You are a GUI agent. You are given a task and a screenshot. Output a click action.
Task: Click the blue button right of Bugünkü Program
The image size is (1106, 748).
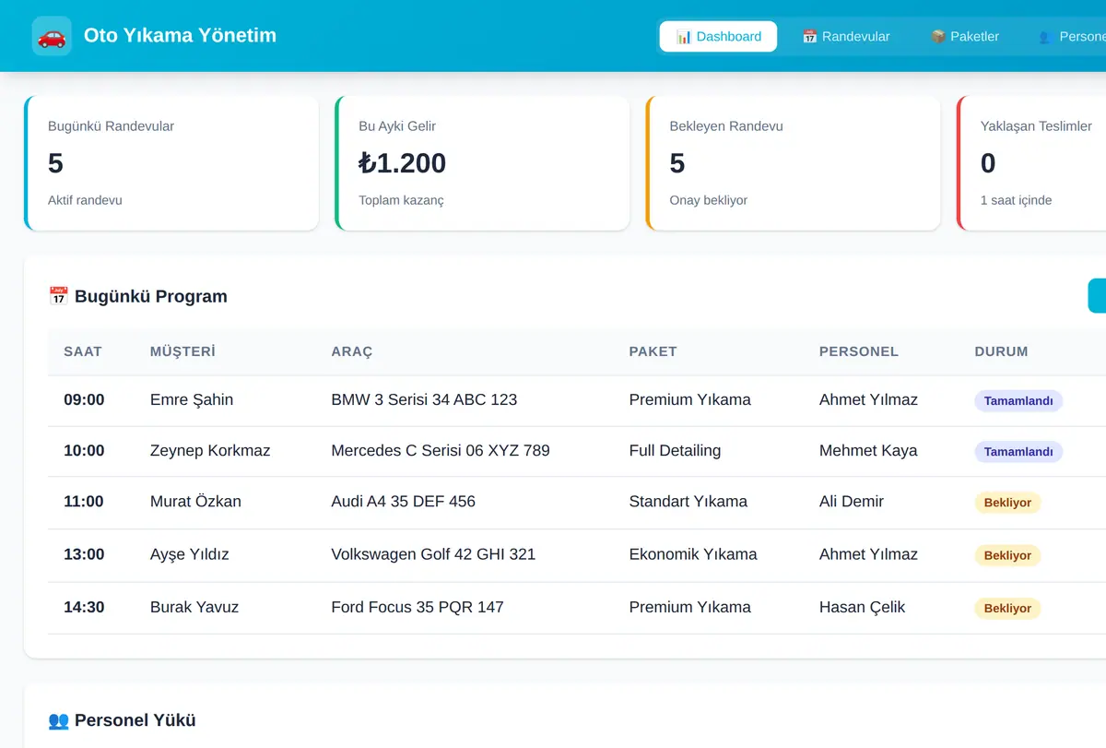tap(1097, 296)
